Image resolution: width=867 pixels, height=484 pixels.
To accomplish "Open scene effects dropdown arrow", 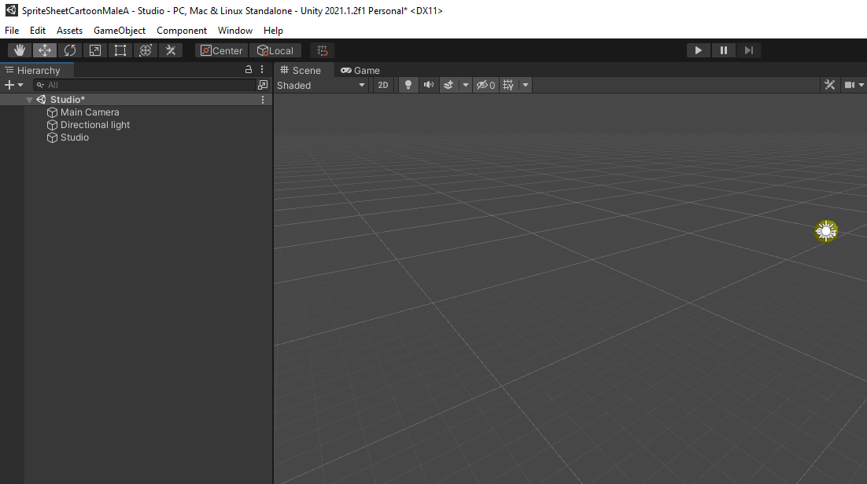I will click(x=466, y=85).
